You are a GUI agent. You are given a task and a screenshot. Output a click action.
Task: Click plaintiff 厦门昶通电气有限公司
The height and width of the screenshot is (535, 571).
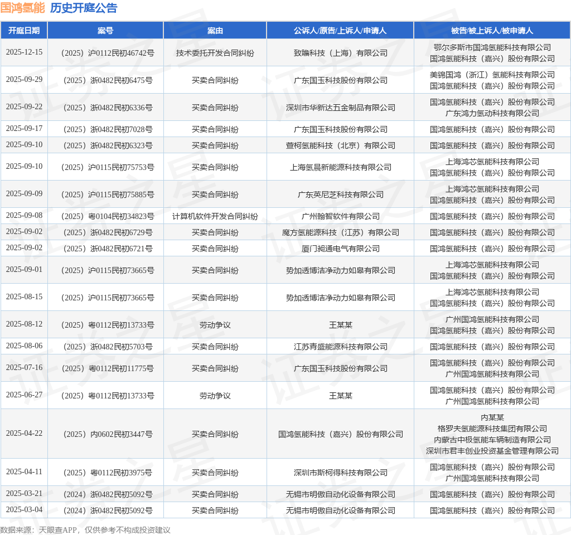tap(341, 249)
